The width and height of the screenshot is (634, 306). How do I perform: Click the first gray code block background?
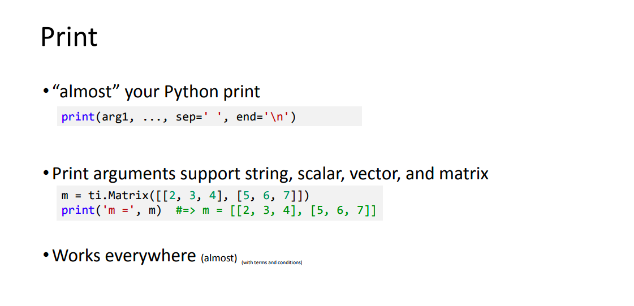pos(209,116)
